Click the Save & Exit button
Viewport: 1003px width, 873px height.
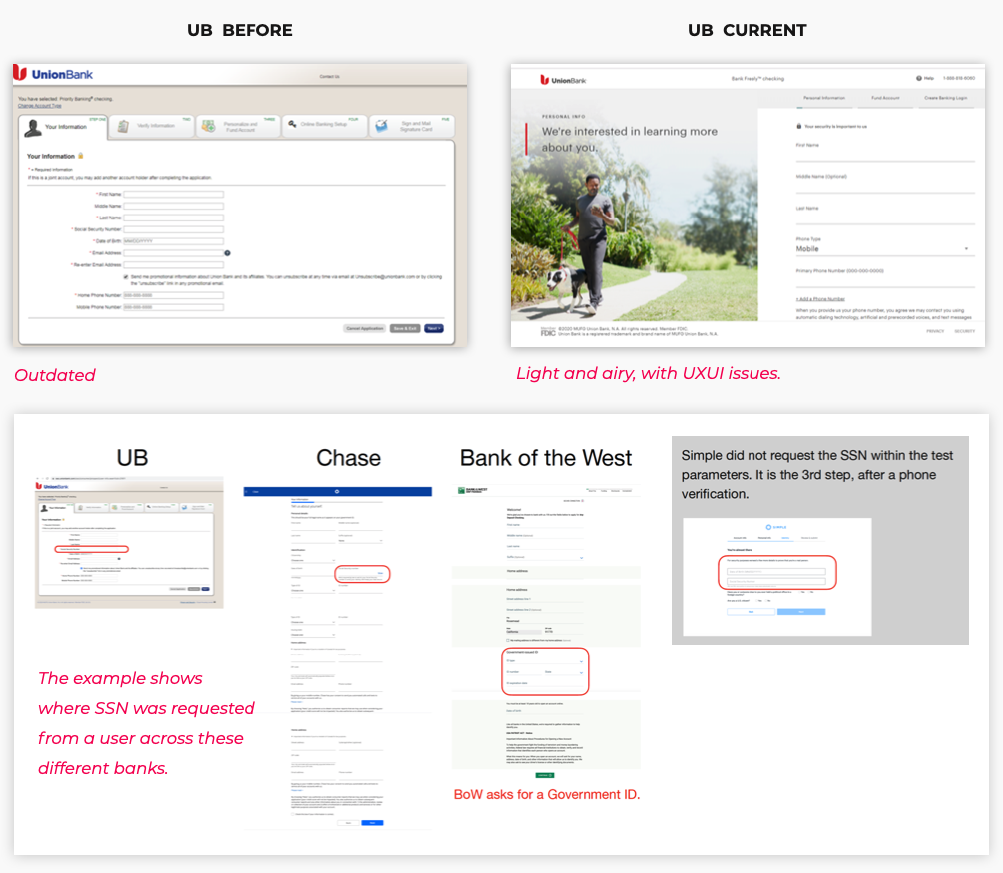[x=405, y=328]
